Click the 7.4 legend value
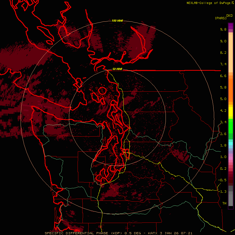Viewport: 235px width, 235px height. 223,64
